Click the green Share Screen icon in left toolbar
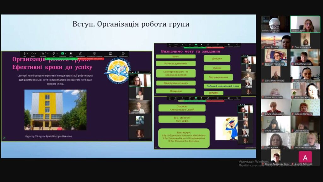 point(62,54)
